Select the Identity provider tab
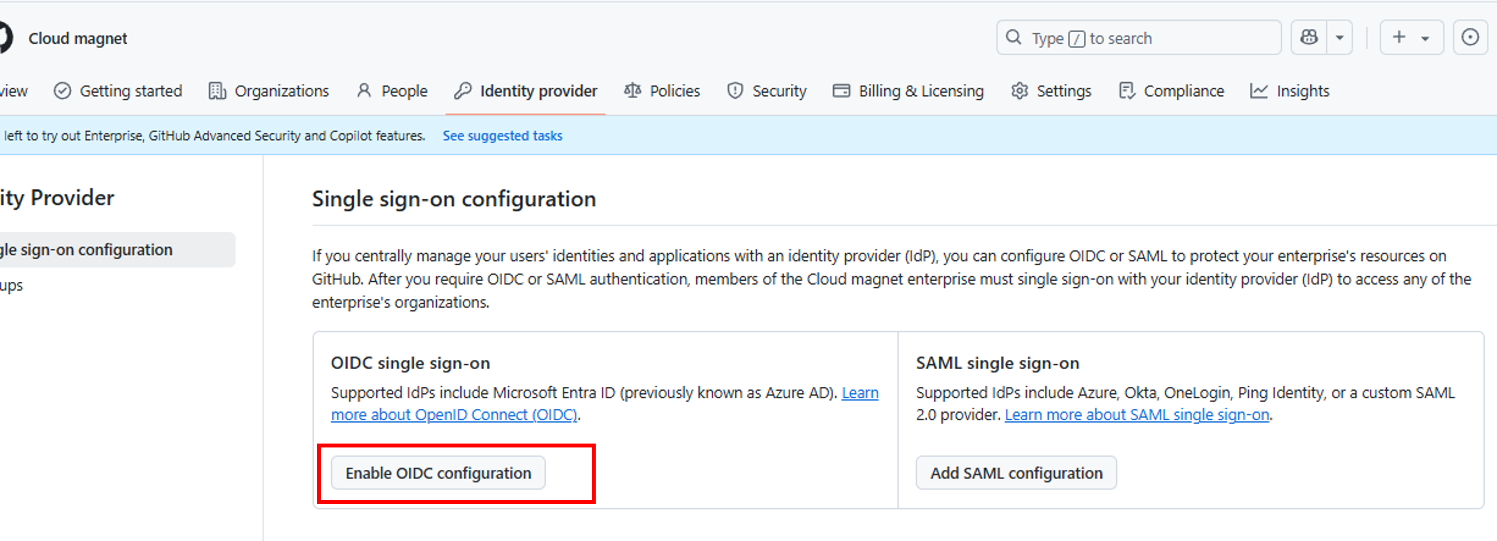1497x541 pixels. (x=525, y=91)
